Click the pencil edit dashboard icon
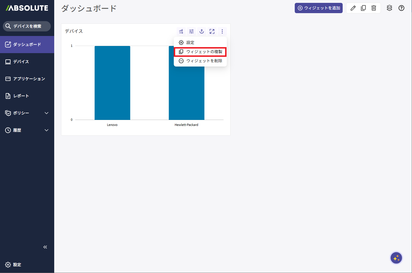412x273 pixels. [x=353, y=8]
